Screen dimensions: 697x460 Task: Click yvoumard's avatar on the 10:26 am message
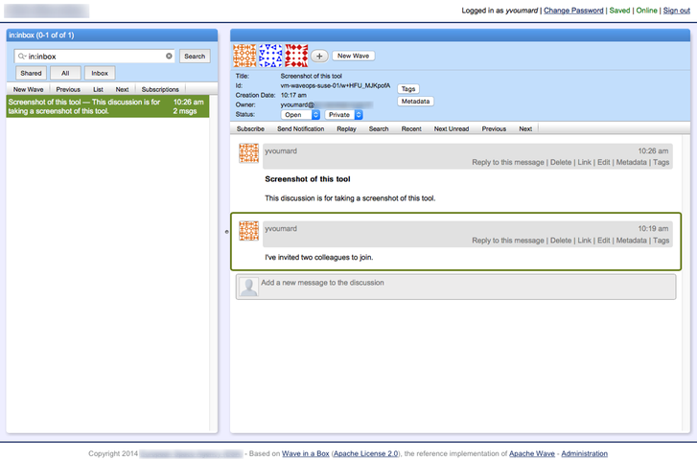[x=248, y=153]
